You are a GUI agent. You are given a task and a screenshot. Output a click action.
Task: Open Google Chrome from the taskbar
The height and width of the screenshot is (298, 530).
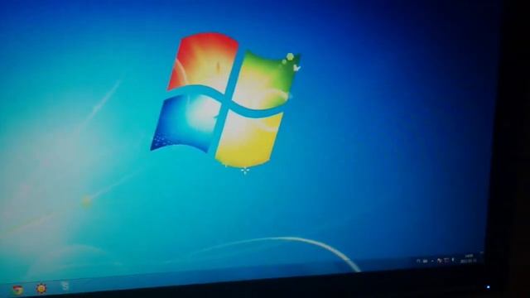(x=17, y=290)
